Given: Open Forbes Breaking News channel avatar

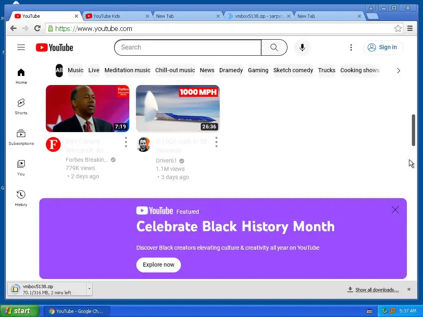Looking at the screenshot, I should click(53, 144).
